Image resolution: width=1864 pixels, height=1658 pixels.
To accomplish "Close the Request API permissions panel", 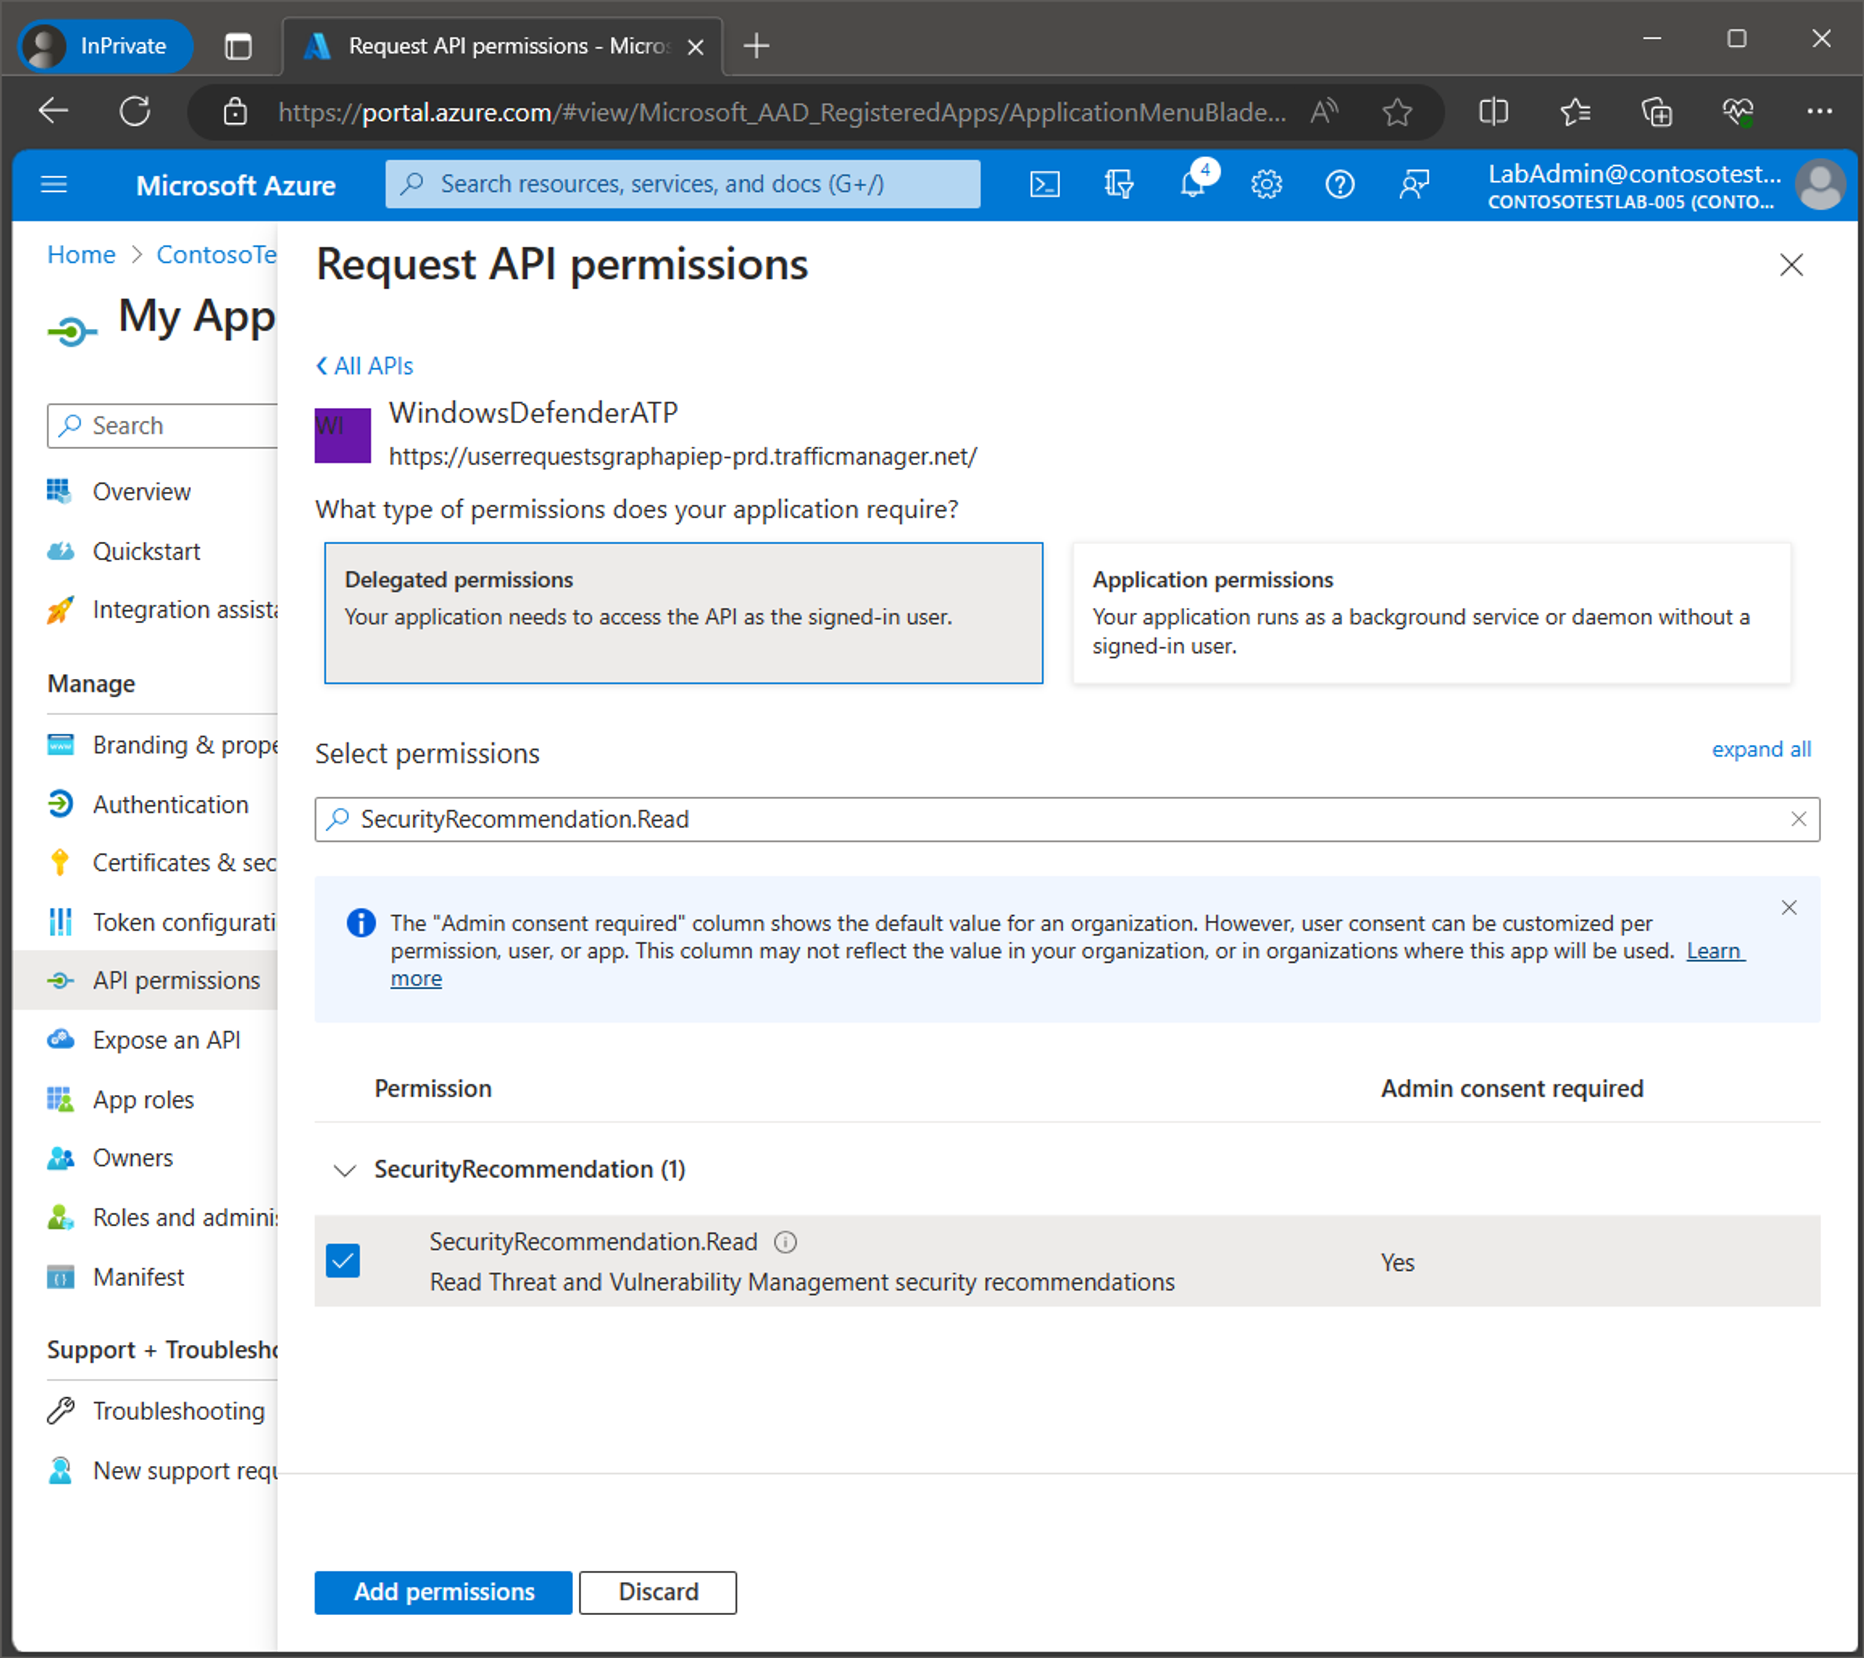I will point(1791,265).
